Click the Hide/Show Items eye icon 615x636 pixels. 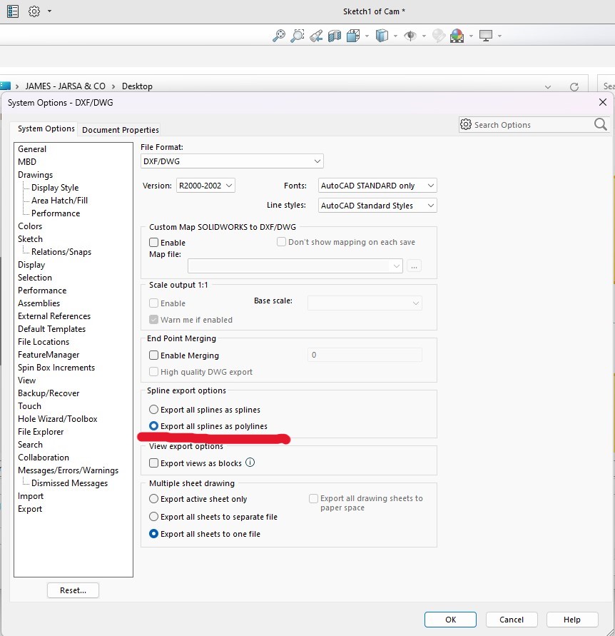pos(410,36)
